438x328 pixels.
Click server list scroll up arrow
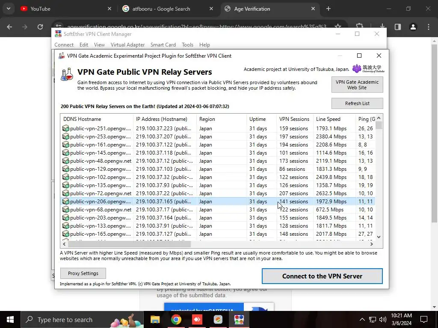click(x=379, y=118)
